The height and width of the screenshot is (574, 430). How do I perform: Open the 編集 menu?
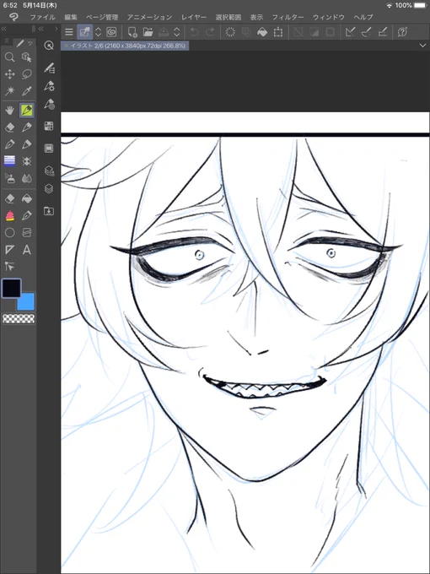click(x=71, y=17)
